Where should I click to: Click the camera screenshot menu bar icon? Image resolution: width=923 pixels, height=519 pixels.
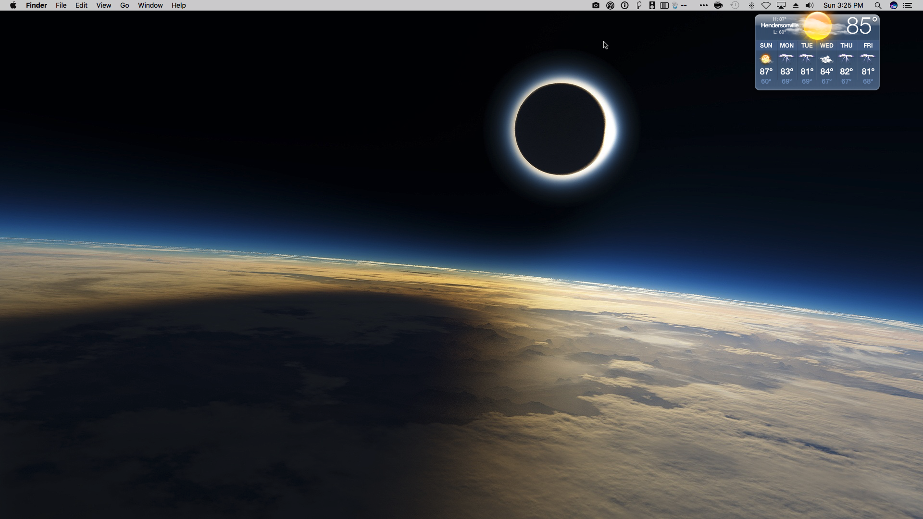[x=596, y=5]
